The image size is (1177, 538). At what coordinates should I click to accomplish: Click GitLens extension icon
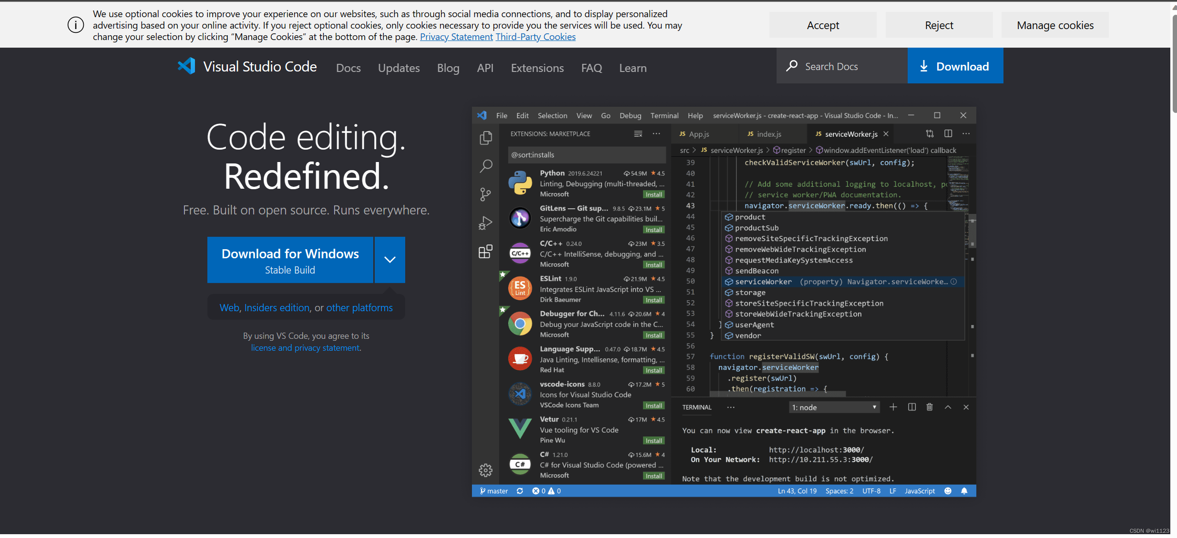tap(520, 218)
